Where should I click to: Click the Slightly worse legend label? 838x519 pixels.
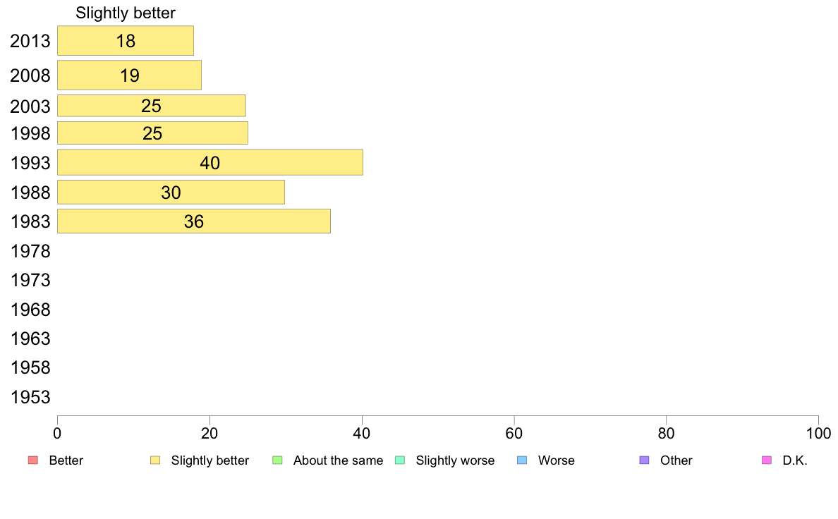[x=455, y=460]
